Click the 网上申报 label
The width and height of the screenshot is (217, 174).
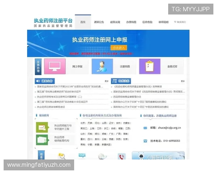click(77, 66)
